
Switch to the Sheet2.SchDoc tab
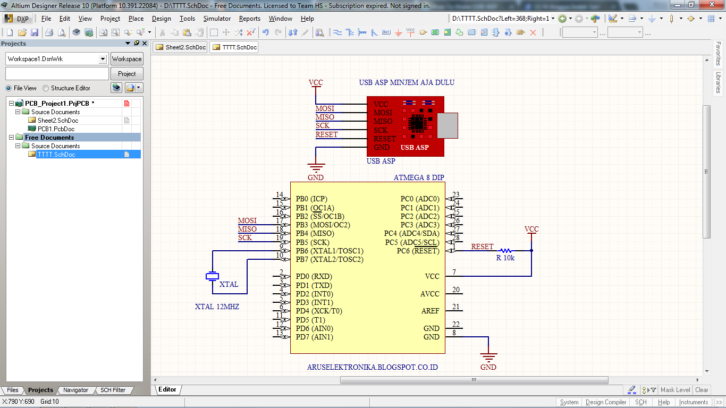point(180,47)
